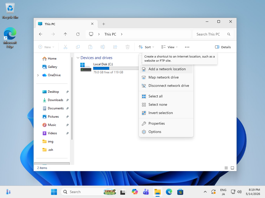The height and width of the screenshot is (198, 265).
Task: Open the New dropdown
Action: [46, 47]
